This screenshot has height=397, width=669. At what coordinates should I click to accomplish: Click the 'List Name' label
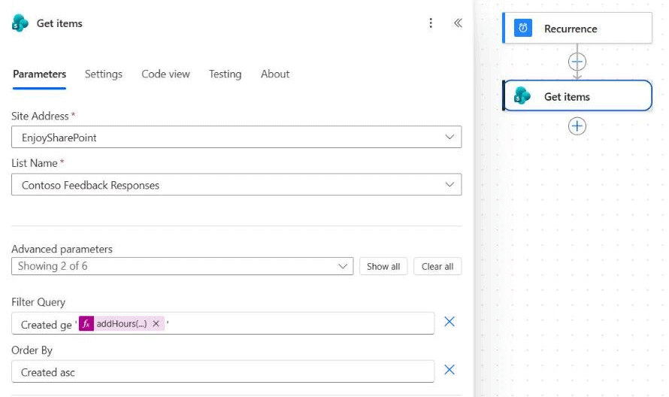(35, 163)
